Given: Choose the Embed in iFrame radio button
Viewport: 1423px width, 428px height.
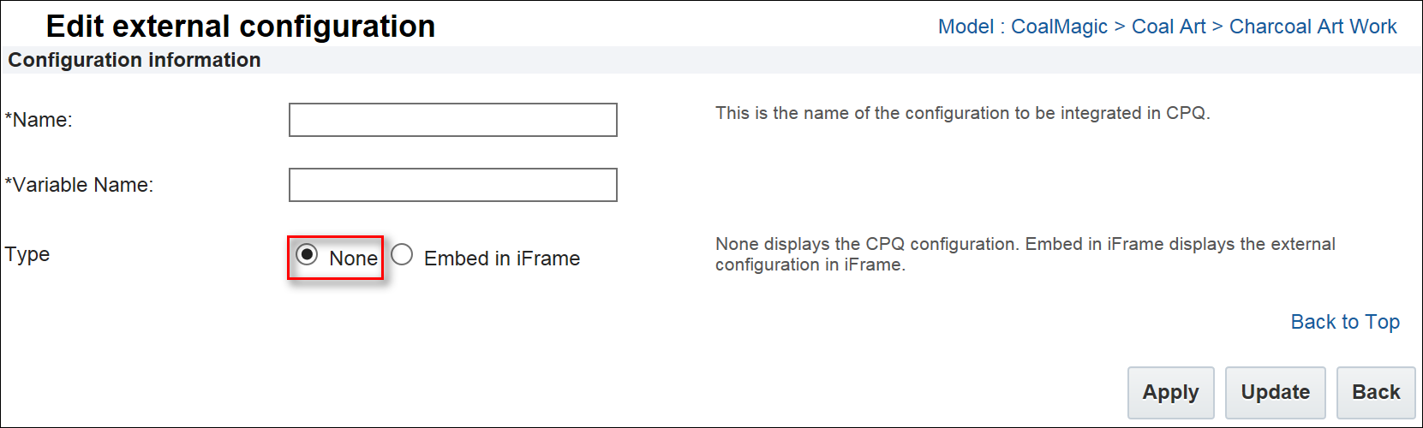Looking at the screenshot, I should pyautogui.click(x=402, y=255).
